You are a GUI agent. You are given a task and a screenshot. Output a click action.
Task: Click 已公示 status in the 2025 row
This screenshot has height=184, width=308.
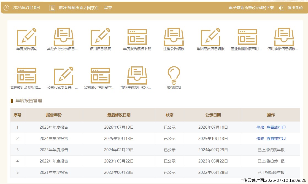point(169,127)
